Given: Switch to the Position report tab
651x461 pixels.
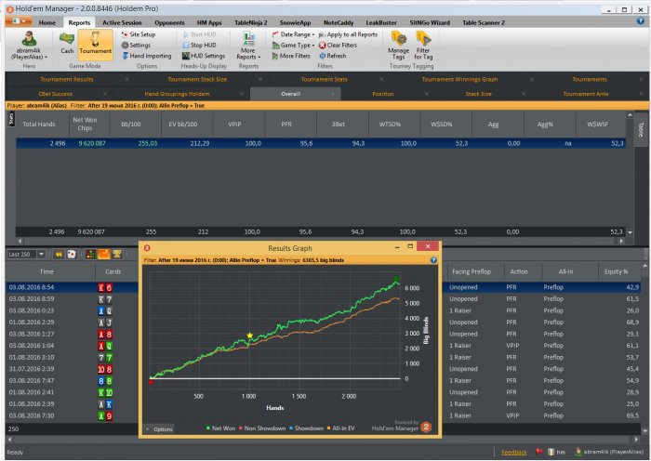Looking at the screenshot, I should [383, 94].
